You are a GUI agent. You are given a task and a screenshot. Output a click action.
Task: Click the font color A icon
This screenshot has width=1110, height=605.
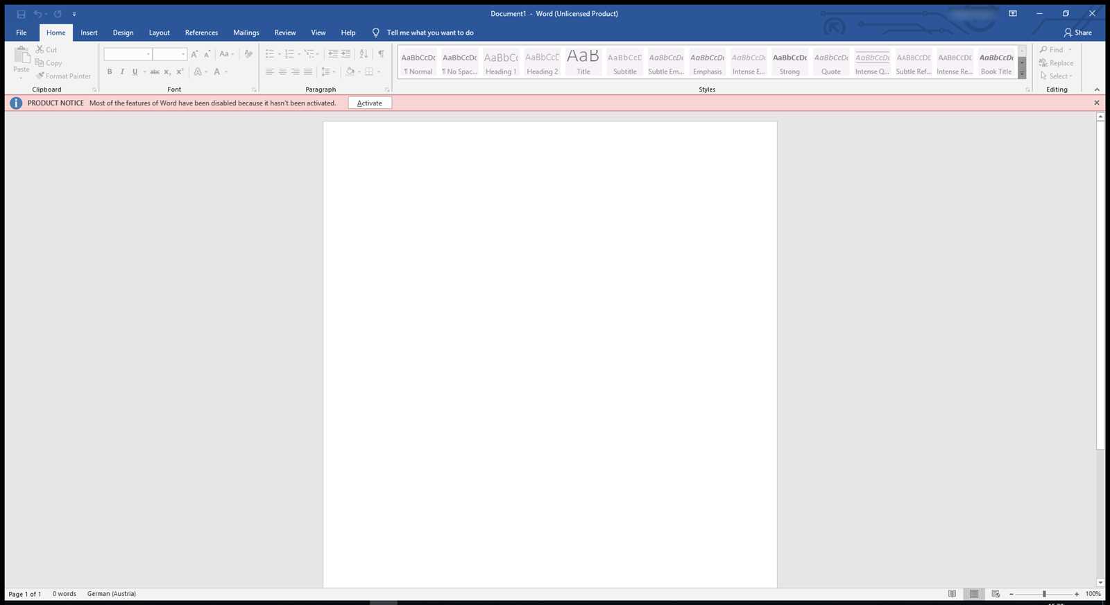tap(217, 72)
